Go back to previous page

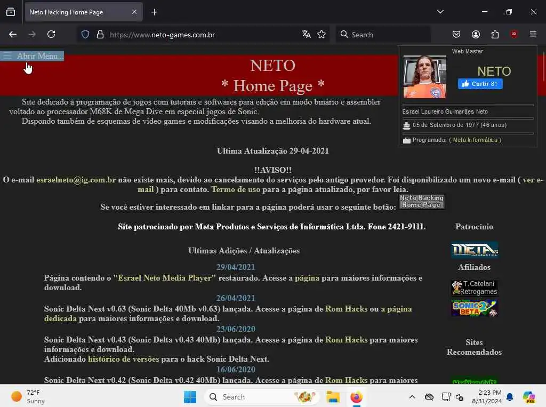[x=13, y=34]
